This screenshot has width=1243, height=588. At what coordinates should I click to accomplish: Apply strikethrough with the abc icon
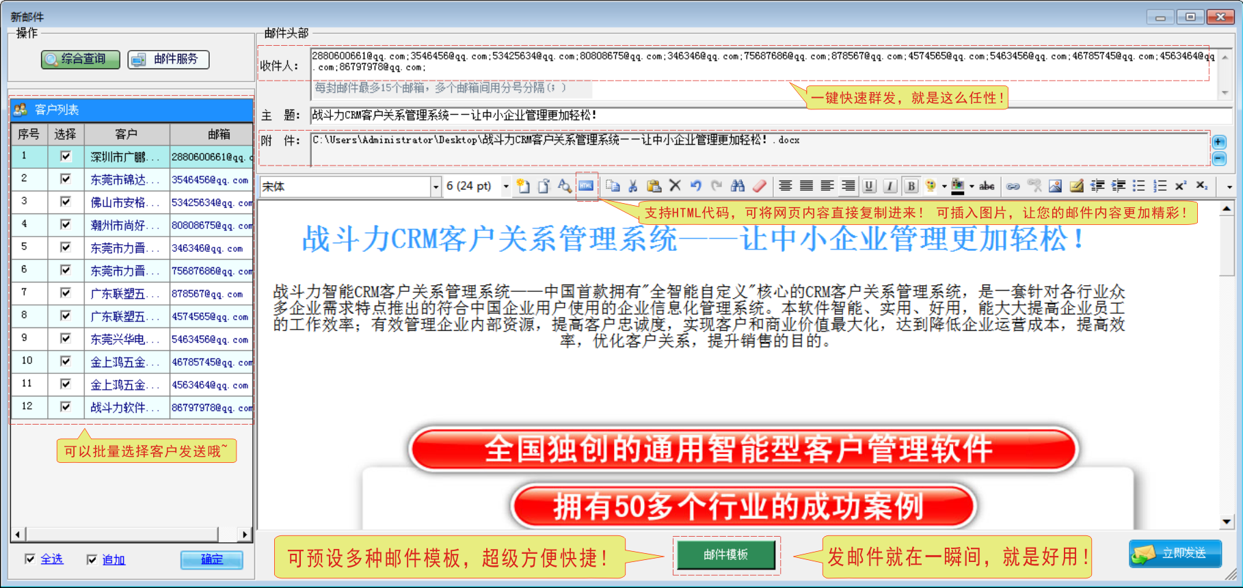point(987,186)
